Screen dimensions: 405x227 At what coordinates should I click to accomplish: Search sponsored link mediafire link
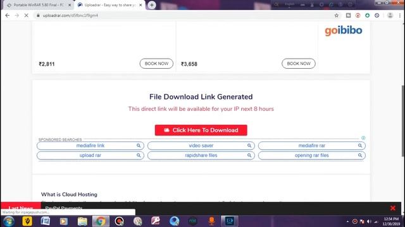(90, 146)
